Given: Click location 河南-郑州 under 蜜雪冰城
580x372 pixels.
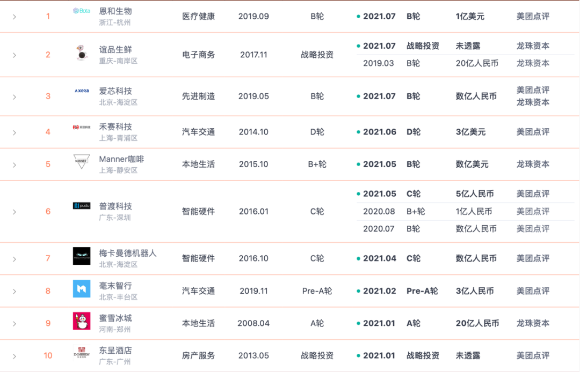Looking at the screenshot, I should [x=115, y=329].
